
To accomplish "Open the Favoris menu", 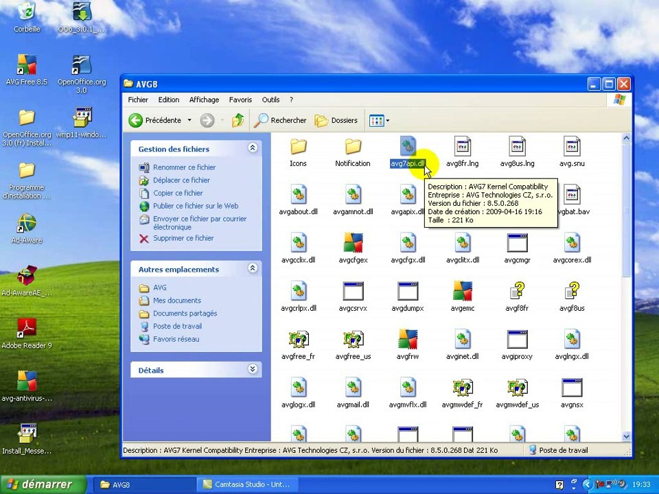I will (x=240, y=99).
